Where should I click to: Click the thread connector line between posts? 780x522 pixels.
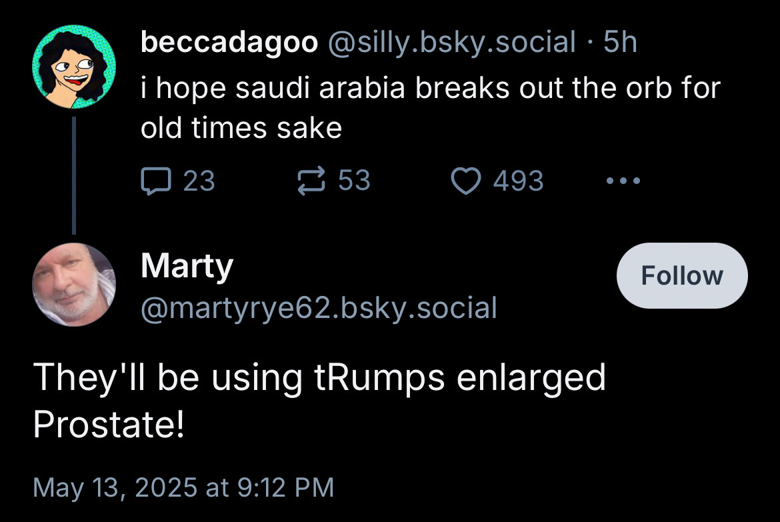click(x=74, y=175)
